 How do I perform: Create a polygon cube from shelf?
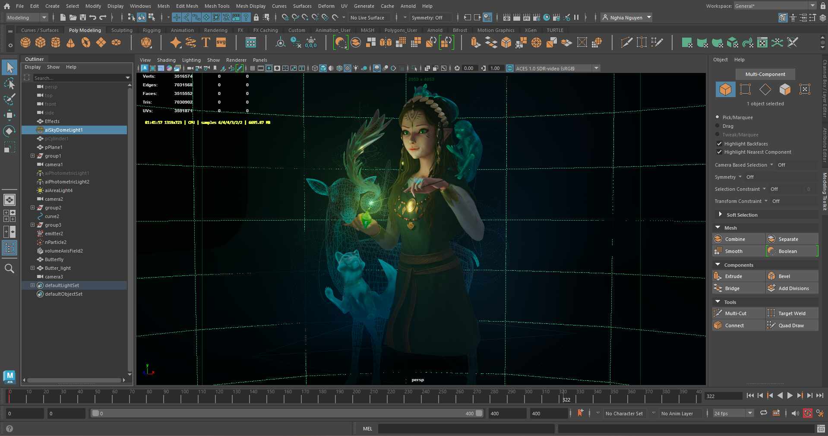(41, 42)
